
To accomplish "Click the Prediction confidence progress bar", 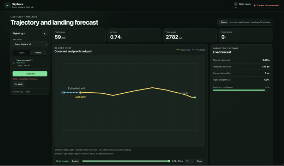I will [x=241, y=90].
